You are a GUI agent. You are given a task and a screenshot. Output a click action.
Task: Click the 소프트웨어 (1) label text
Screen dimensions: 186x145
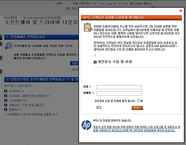(18, 100)
